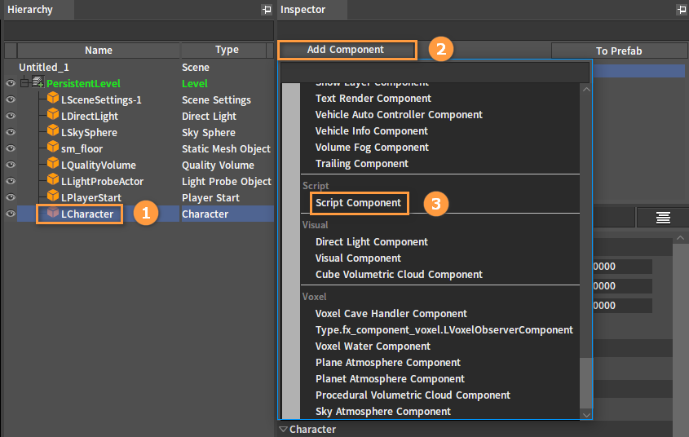Screen dimensions: 689x437
Task: Hide the LQualityVolume object via eye icon
Action: click(11, 165)
